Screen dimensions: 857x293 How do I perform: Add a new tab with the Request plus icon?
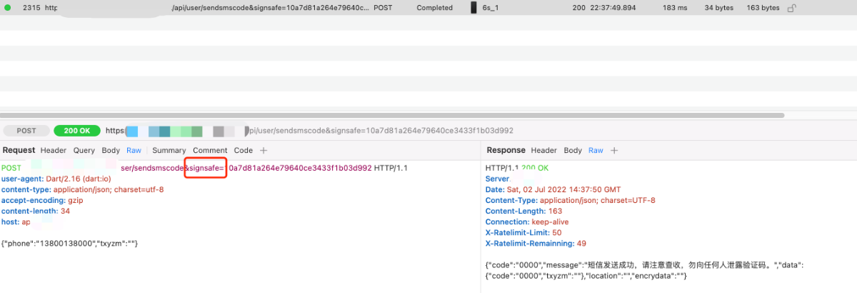(x=264, y=151)
